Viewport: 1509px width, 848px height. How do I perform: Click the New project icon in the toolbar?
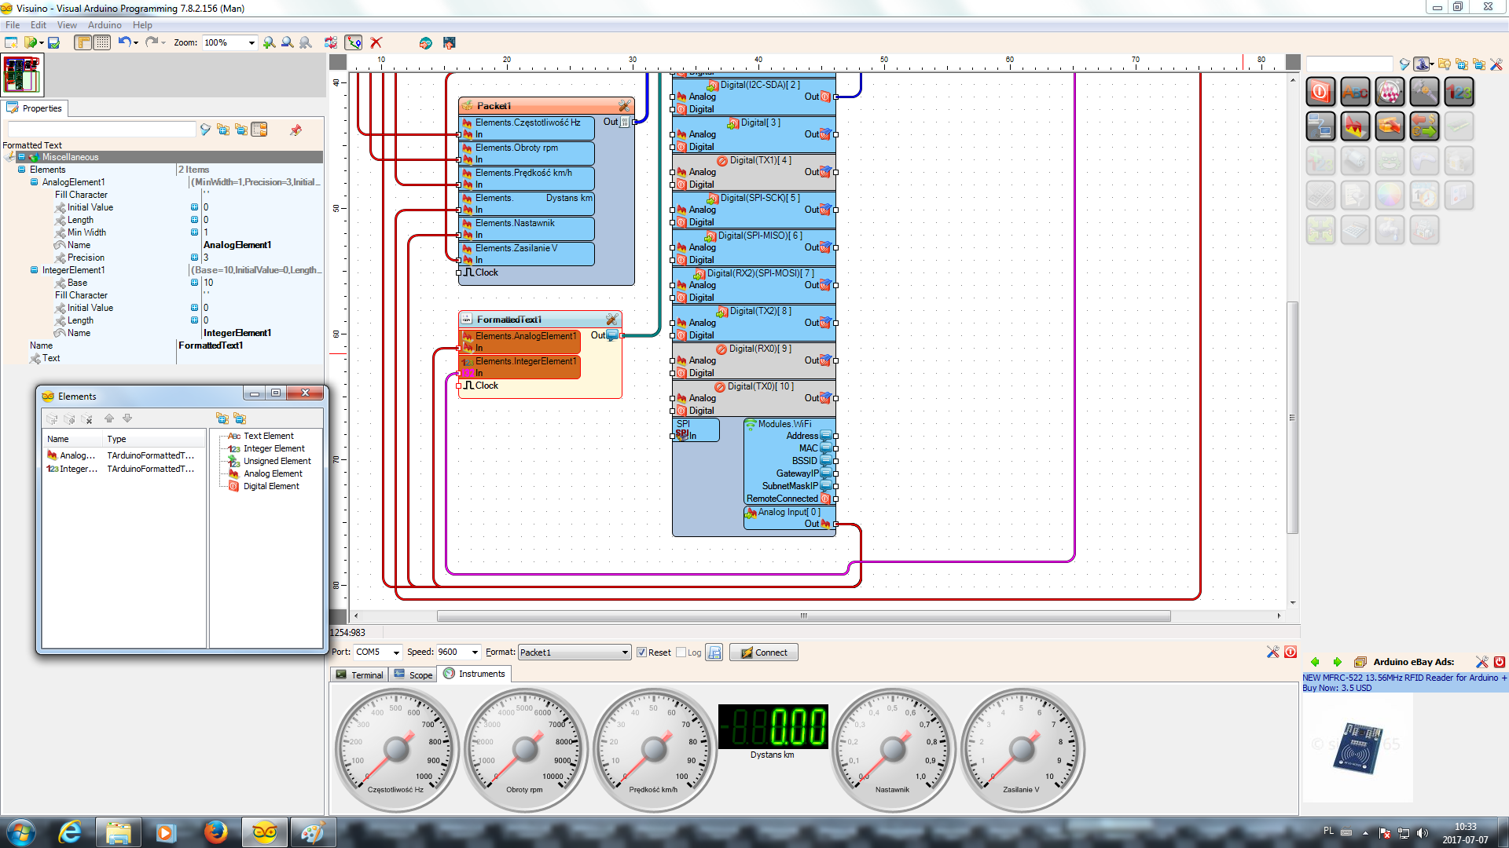(11, 42)
